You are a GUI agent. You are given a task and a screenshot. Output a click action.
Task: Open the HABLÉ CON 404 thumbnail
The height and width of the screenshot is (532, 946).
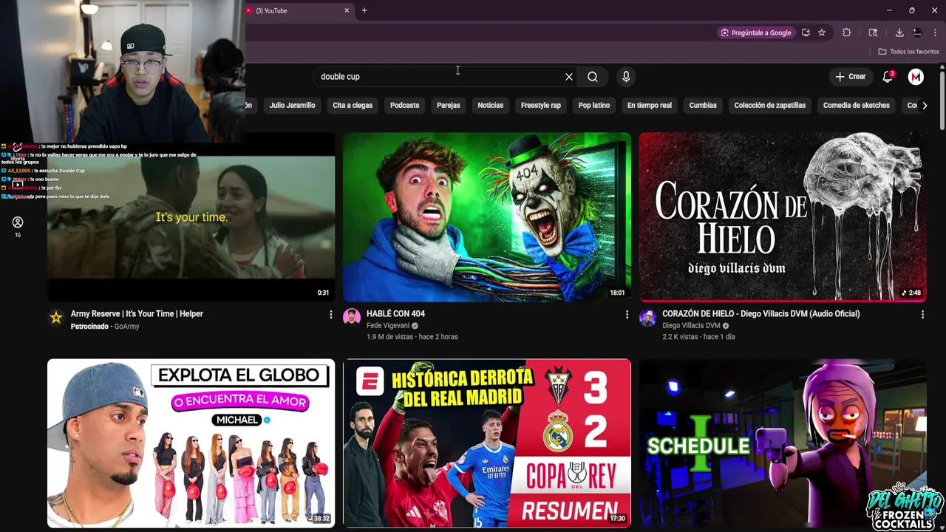click(x=487, y=216)
